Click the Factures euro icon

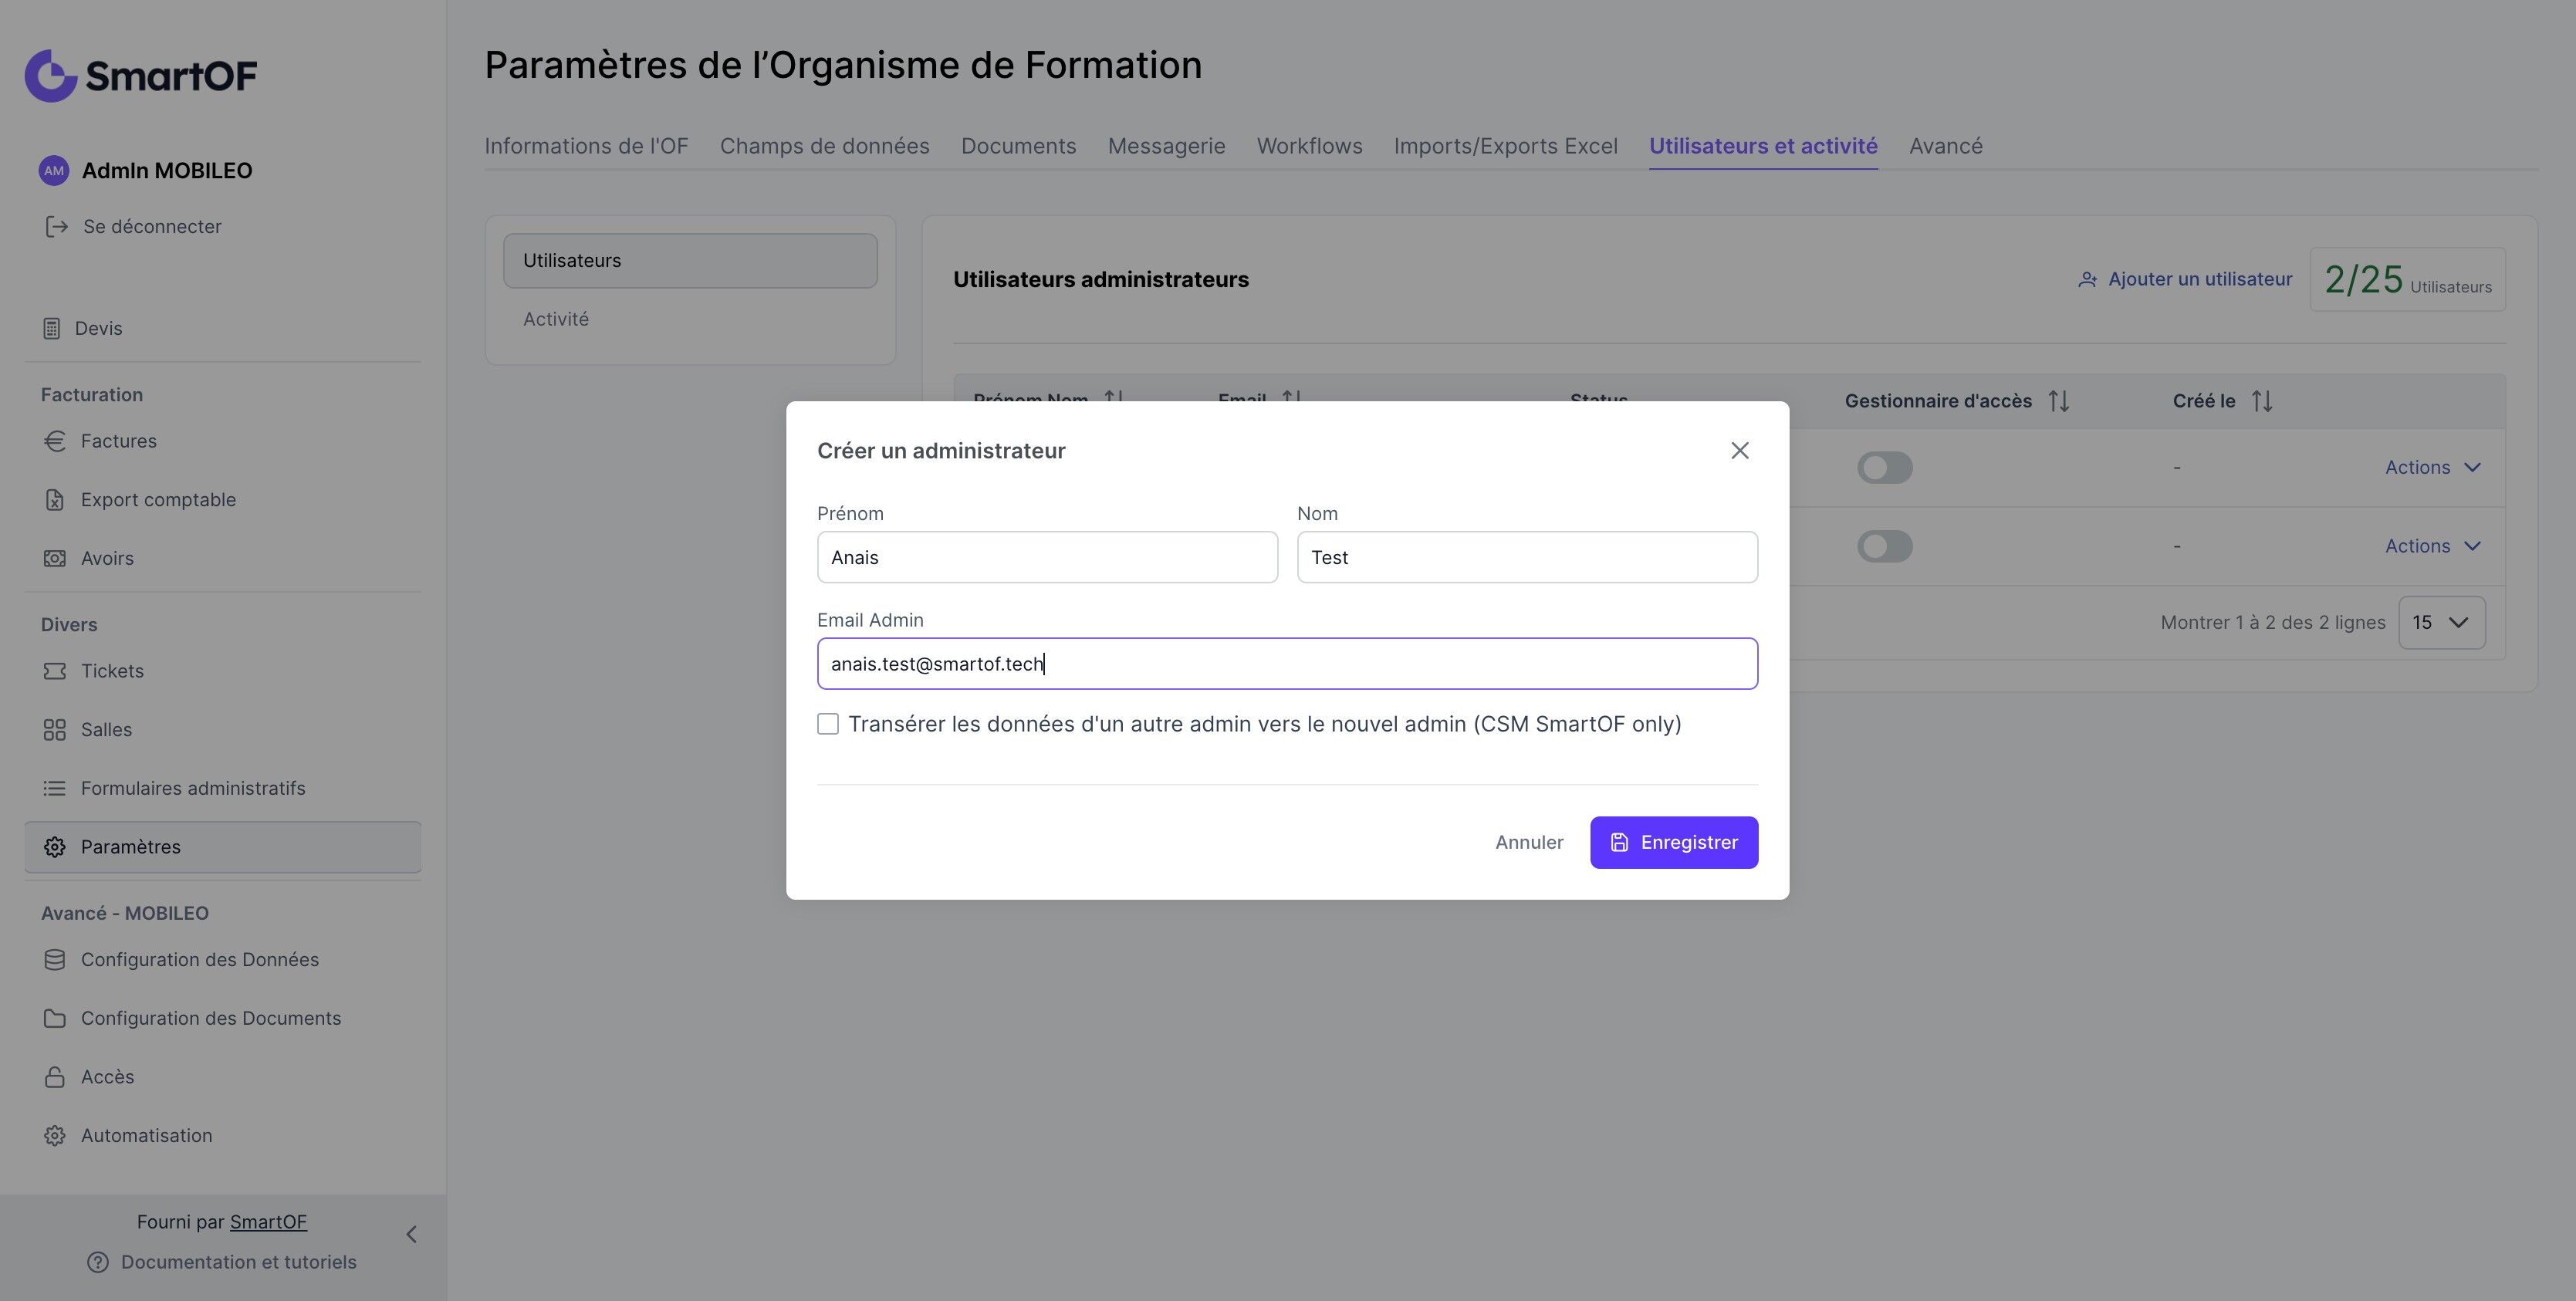(x=54, y=441)
